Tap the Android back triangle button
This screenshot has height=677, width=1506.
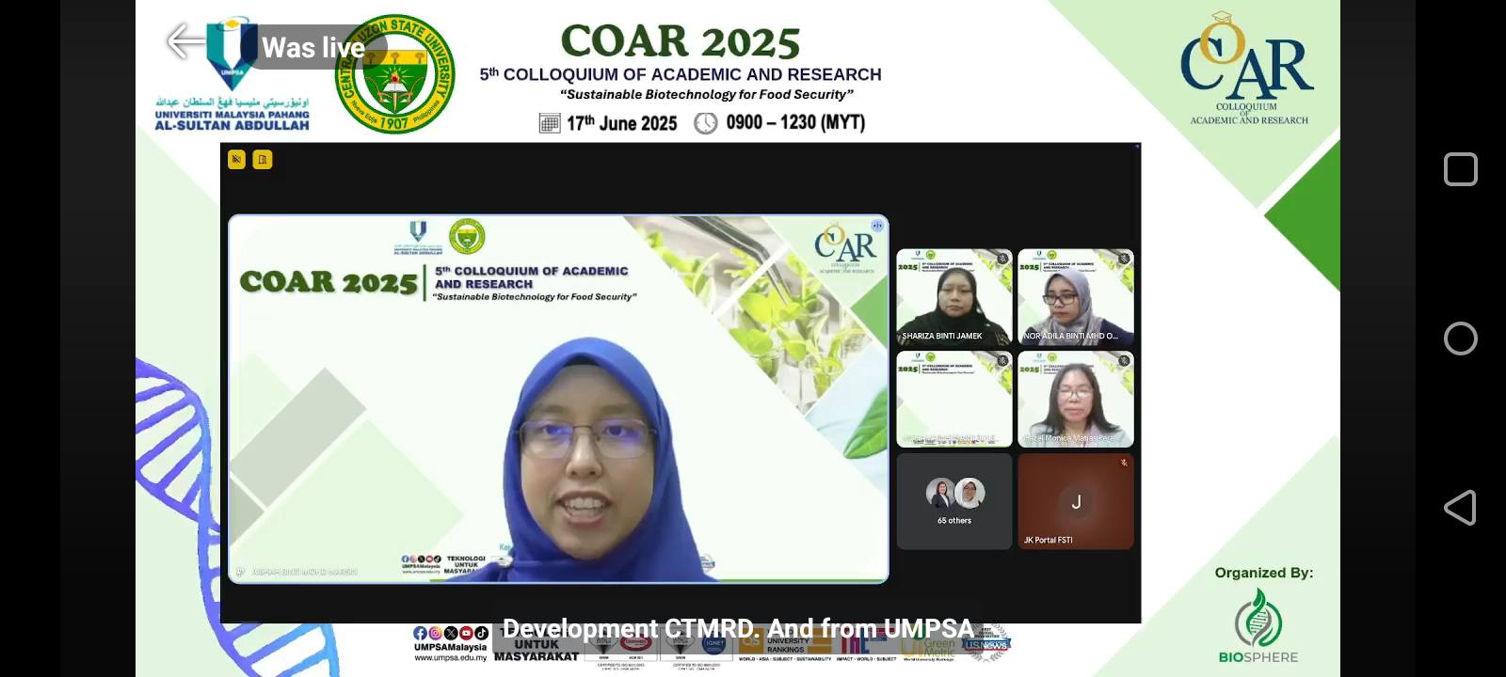[1460, 508]
